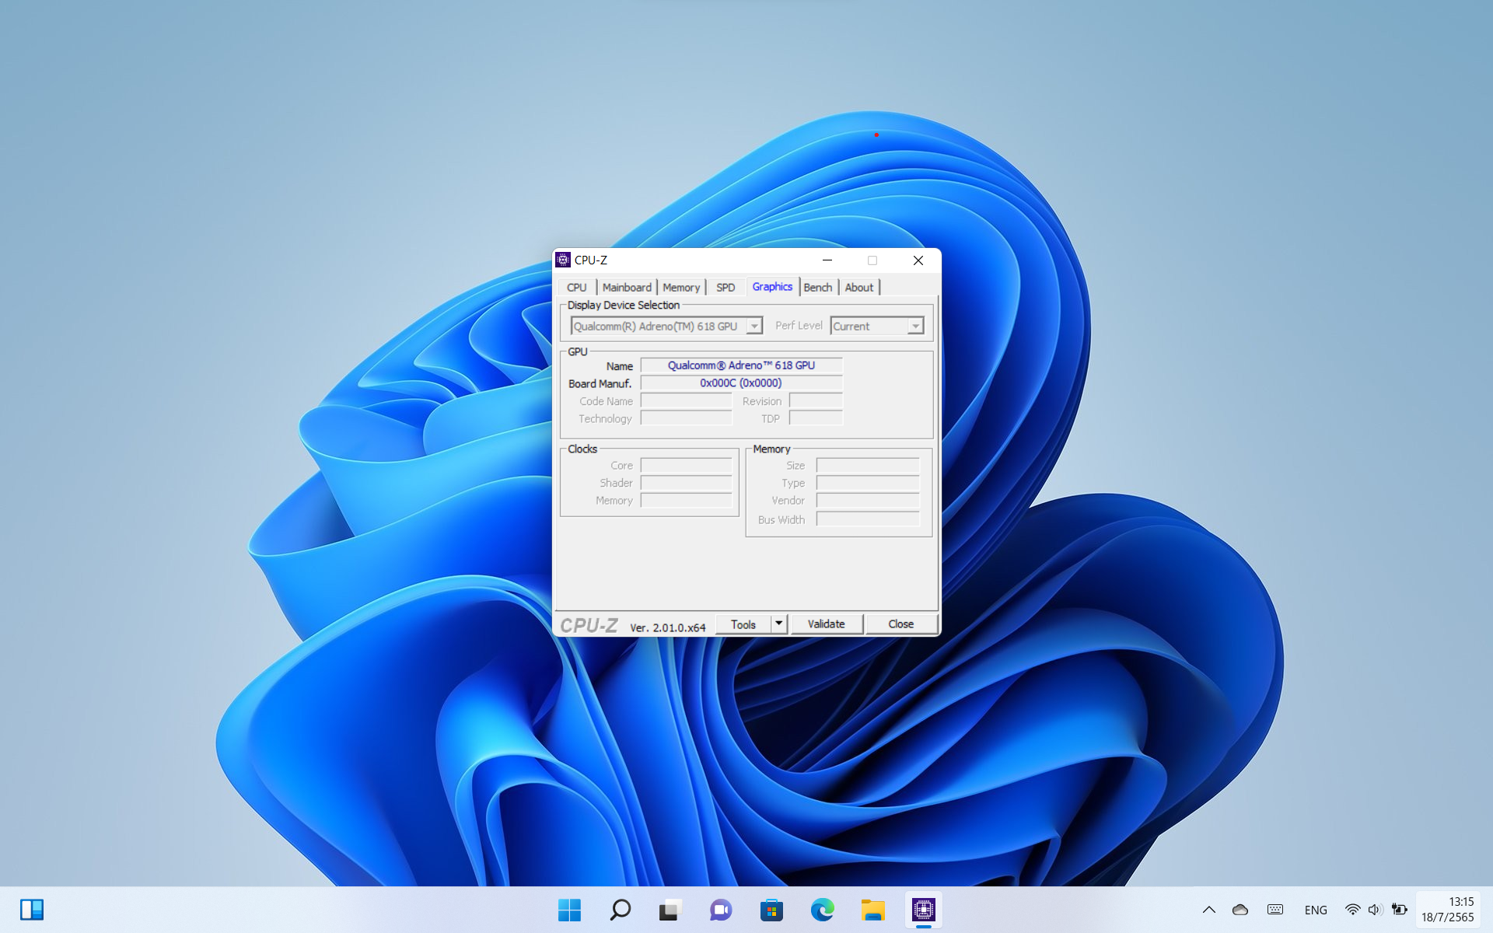
Task: Open the clock and date flyout
Action: (1447, 910)
